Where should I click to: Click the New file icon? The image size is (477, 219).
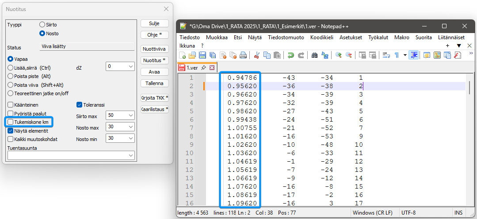click(183, 55)
